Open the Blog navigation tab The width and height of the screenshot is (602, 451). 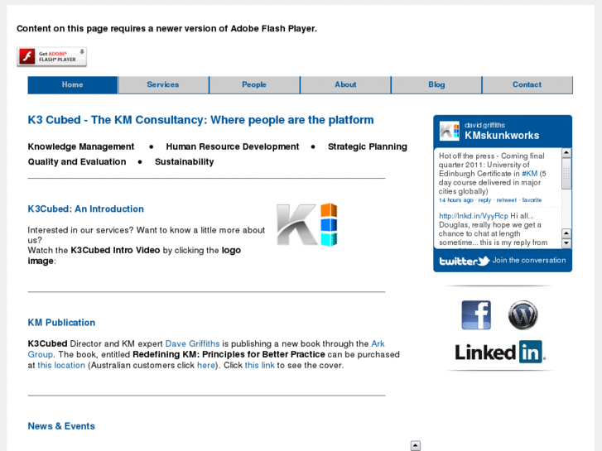pos(436,85)
